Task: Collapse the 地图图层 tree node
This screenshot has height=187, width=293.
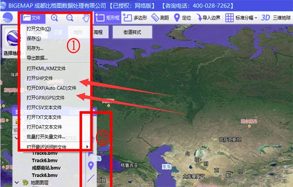Action: point(17,182)
